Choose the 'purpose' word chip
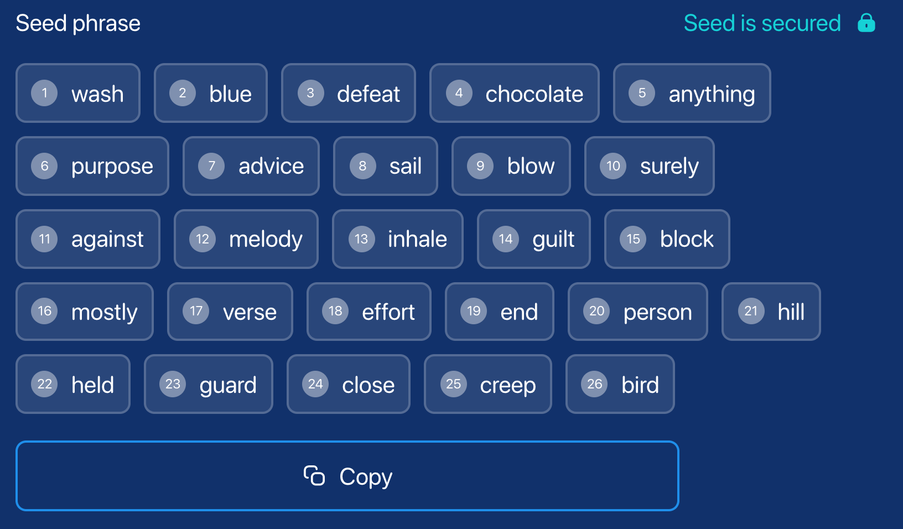Screen dimensions: 903x529 [92, 166]
